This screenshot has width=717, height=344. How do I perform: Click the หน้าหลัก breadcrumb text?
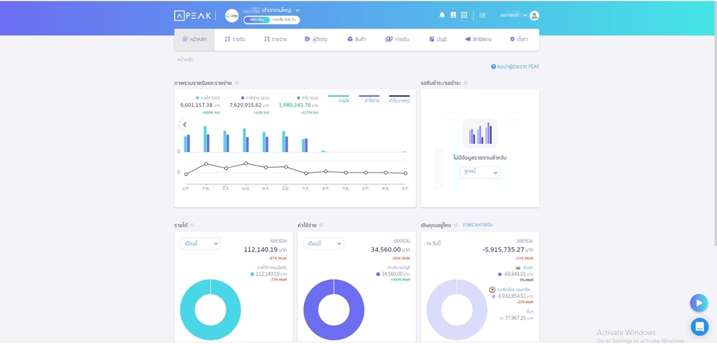[x=185, y=60]
